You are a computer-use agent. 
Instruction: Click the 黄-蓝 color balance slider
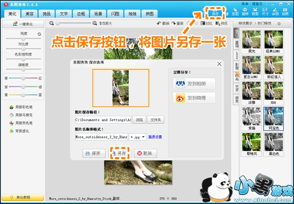pos(23,95)
